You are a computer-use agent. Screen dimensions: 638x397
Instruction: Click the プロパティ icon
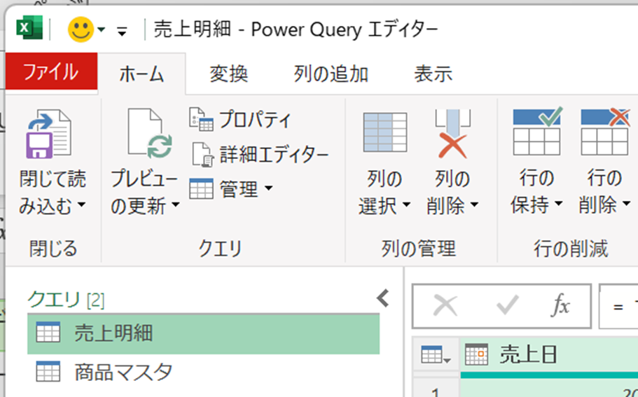202,120
